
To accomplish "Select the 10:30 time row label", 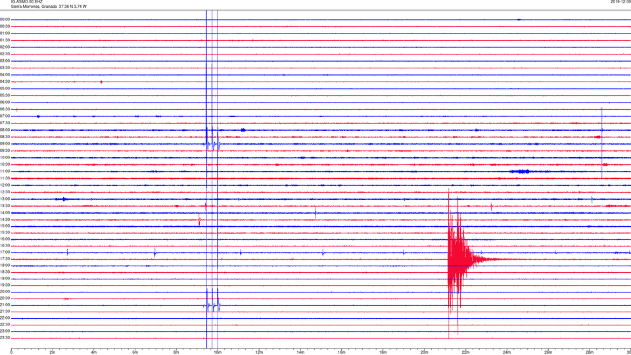I will pos(5,164).
